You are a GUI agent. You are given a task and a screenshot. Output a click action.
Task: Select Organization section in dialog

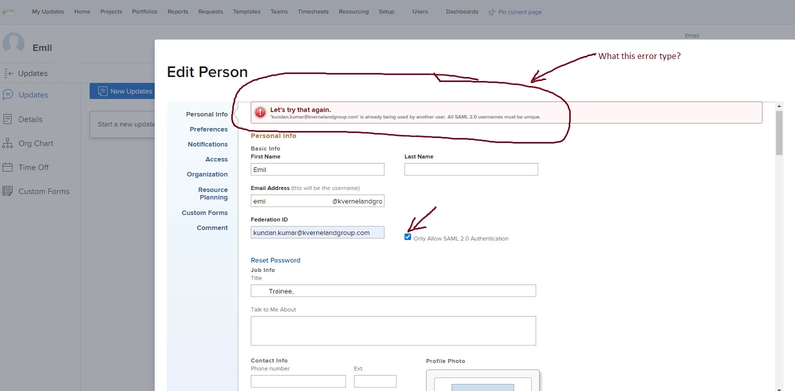(207, 174)
